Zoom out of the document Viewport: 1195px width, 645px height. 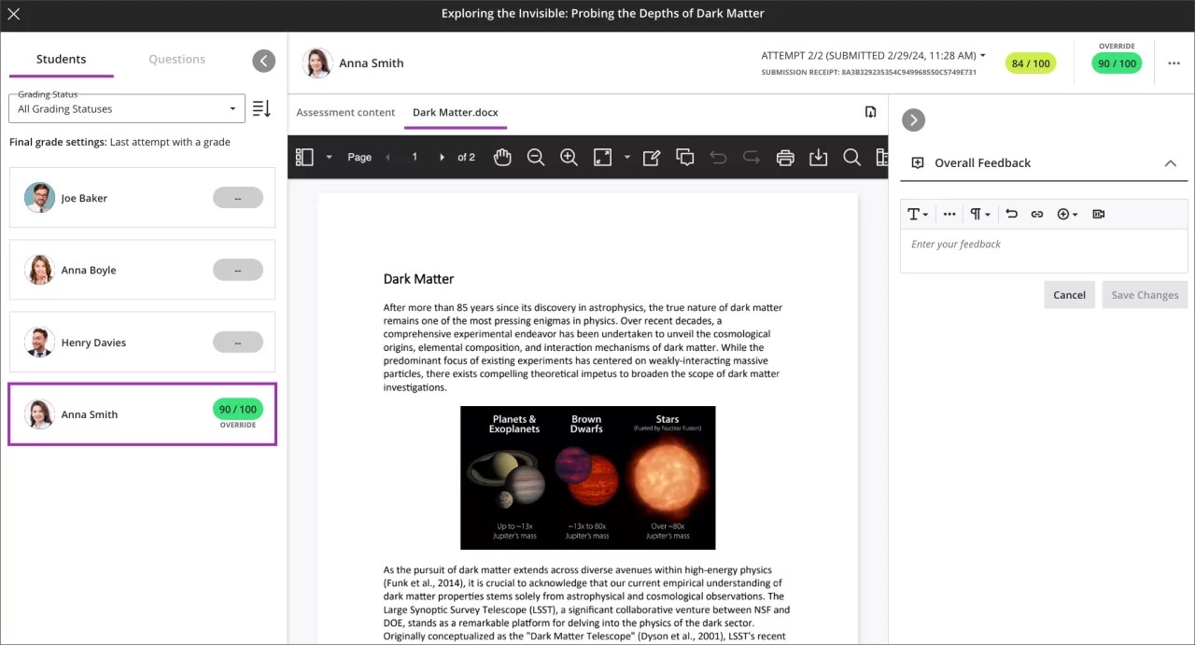tap(536, 158)
